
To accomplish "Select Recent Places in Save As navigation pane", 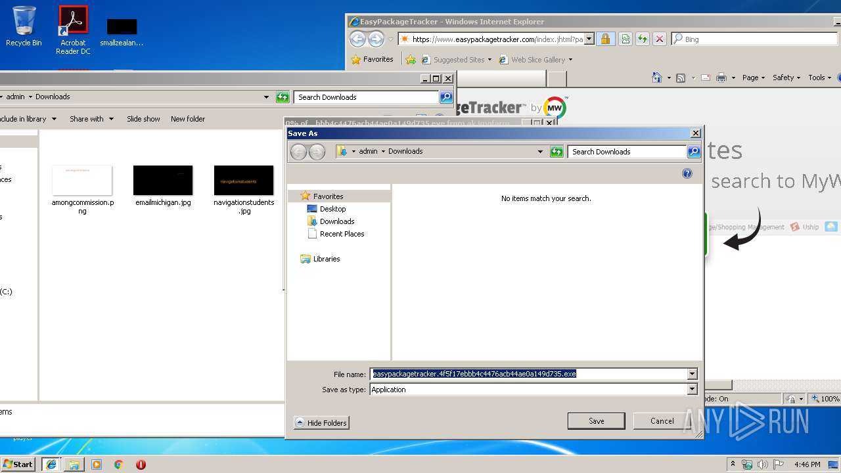I will 342,234.
